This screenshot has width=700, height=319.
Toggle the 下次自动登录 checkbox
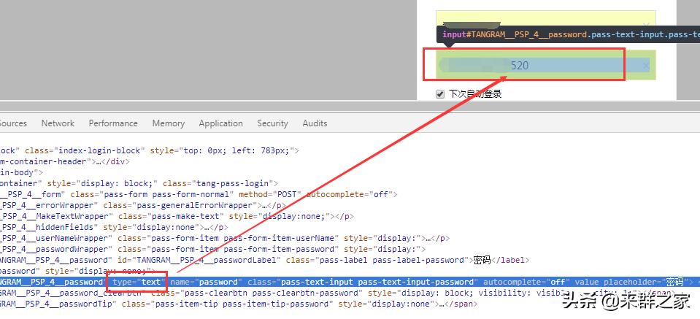pyautogui.click(x=440, y=94)
